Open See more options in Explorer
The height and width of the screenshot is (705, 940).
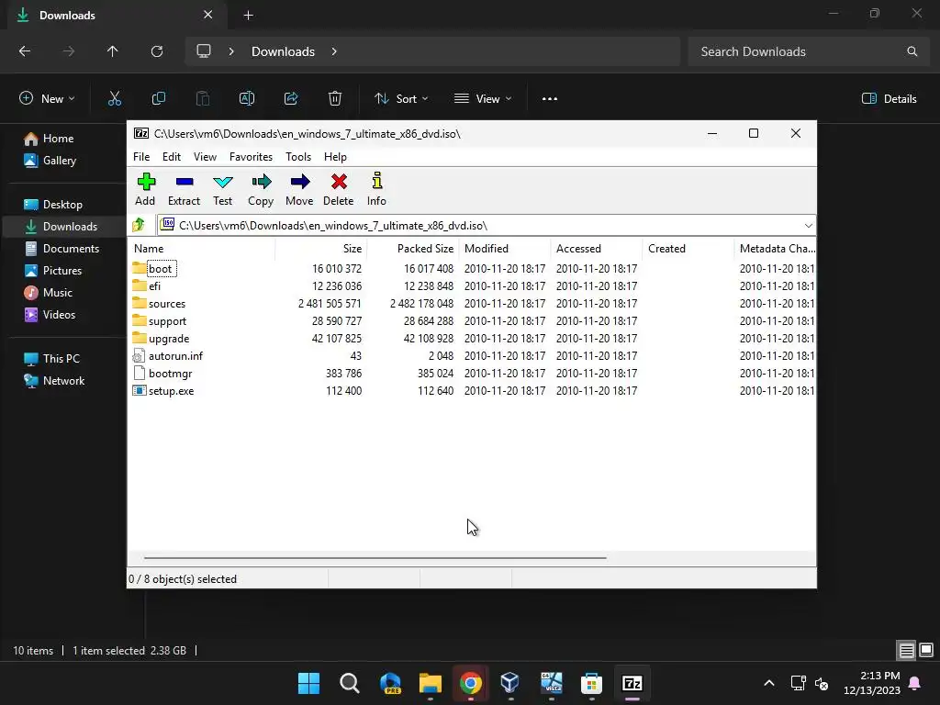coord(550,99)
